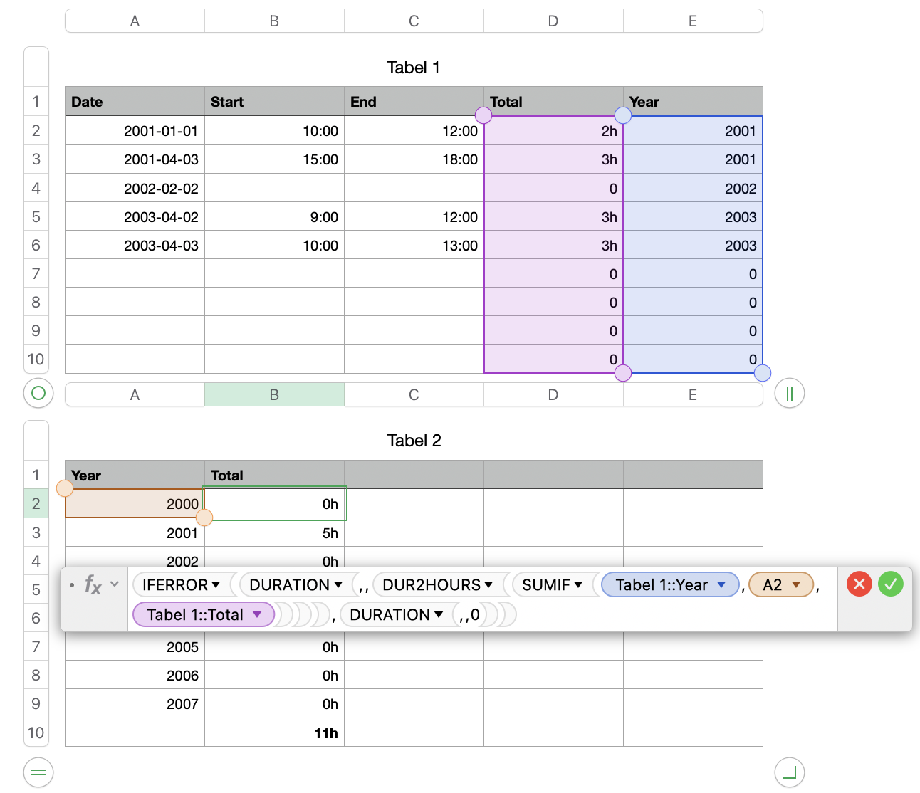Open the A2 reference token dropdown
Screen dimensions: 920x793
coord(797,584)
